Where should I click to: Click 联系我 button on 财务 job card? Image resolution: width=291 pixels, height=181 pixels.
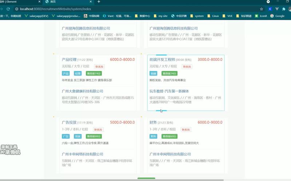(x=186, y=129)
